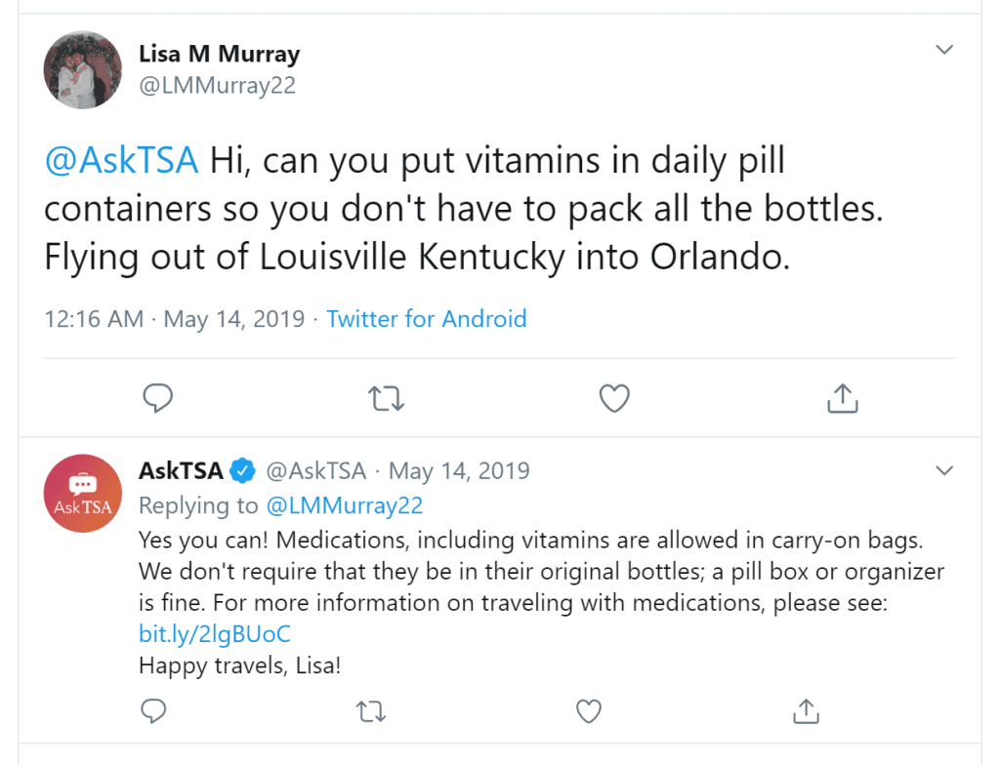This screenshot has width=1000, height=765.
Task: Open the Lisa M Murray display name
Action: pos(220,55)
